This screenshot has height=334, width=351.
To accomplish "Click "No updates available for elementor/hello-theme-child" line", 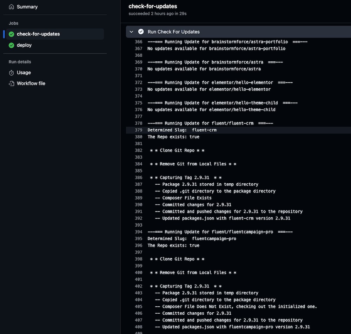I will (x=212, y=110).
